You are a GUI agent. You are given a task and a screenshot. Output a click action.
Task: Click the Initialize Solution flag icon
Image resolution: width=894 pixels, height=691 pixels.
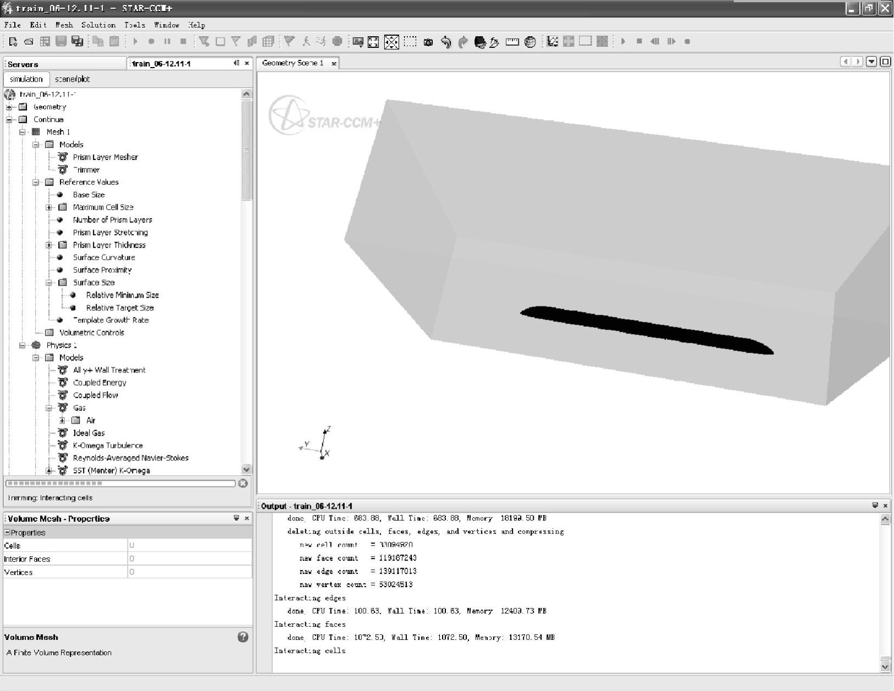[x=289, y=41]
